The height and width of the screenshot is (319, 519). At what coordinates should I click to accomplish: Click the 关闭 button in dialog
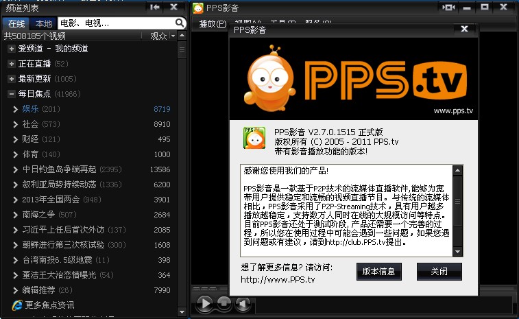tap(439, 272)
